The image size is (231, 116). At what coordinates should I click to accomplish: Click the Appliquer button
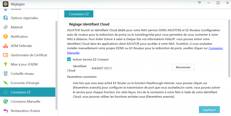click(x=209, y=110)
